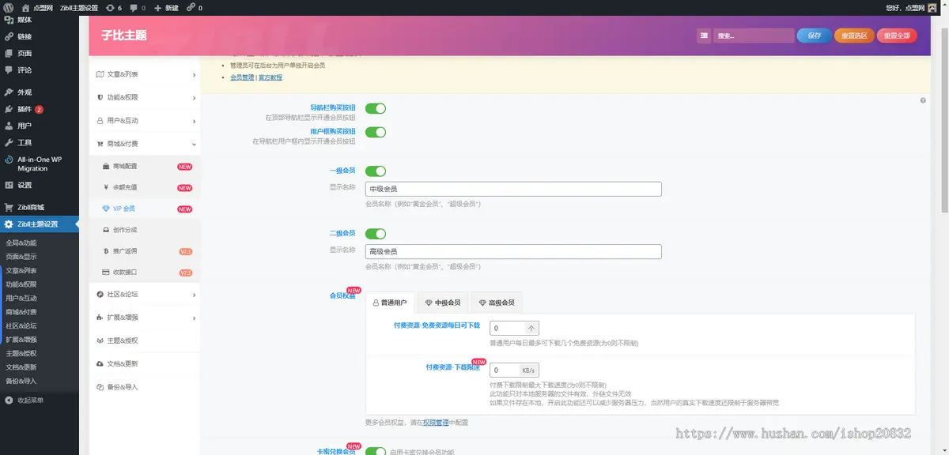This screenshot has width=949, height=455.
Task: Open the updates icon showing 6
Action: point(113,7)
